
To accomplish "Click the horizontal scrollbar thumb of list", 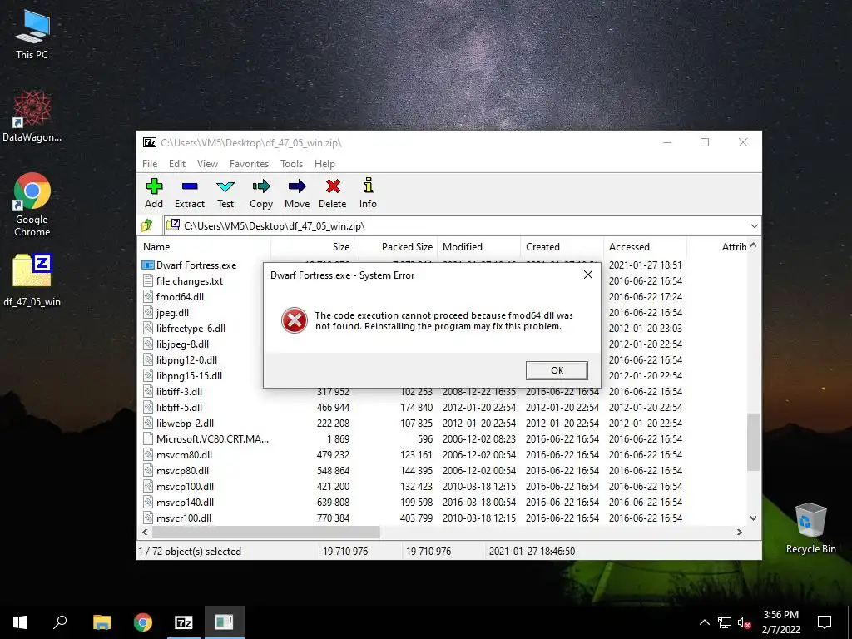I will 265,532.
